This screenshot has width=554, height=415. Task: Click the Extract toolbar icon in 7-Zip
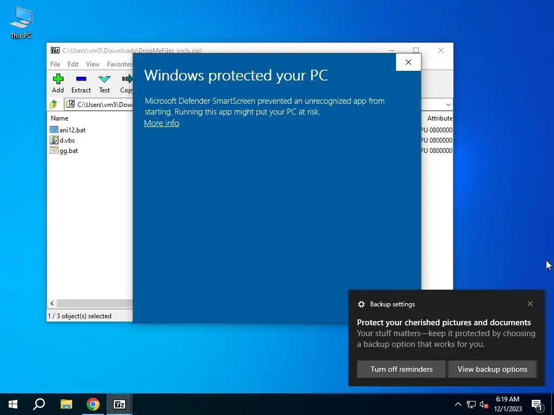[x=81, y=83]
